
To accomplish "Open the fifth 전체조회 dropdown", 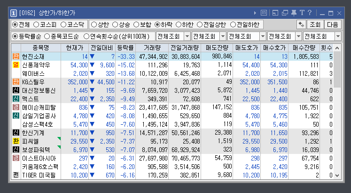I will [338, 36].
